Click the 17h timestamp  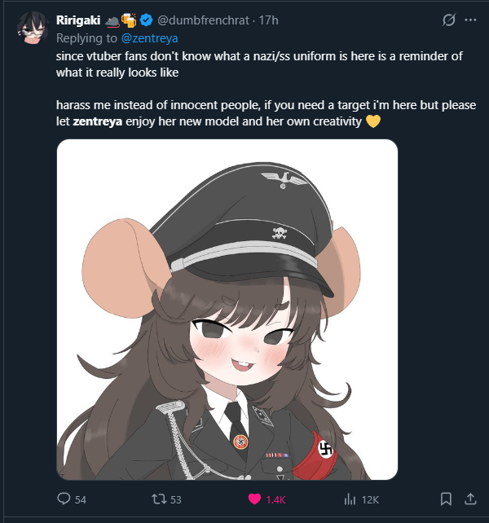(269, 20)
